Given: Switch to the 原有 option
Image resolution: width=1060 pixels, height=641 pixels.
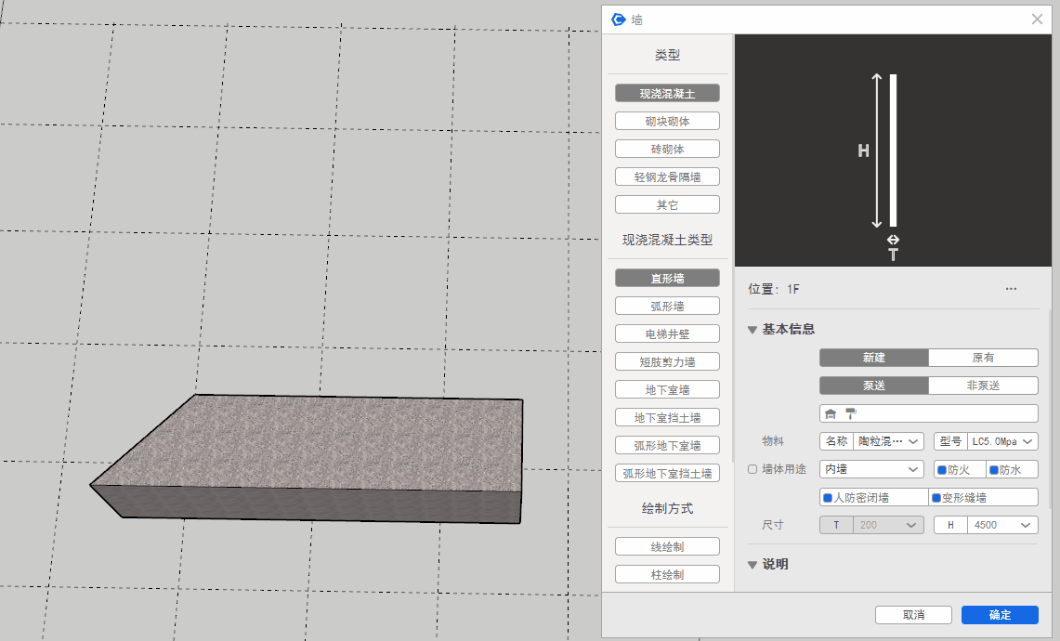Looking at the screenshot, I should pyautogui.click(x=983, y=358).
